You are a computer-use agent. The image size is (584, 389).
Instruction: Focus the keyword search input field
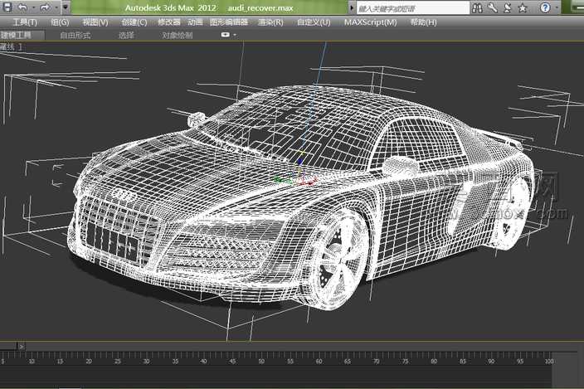[412, 7]
